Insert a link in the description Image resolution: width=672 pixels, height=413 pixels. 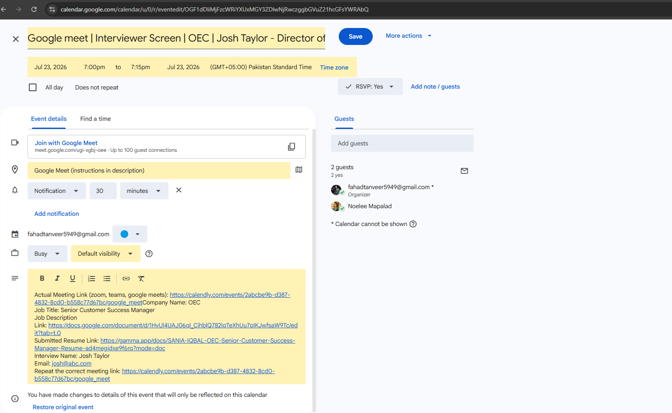pos(126,279)
